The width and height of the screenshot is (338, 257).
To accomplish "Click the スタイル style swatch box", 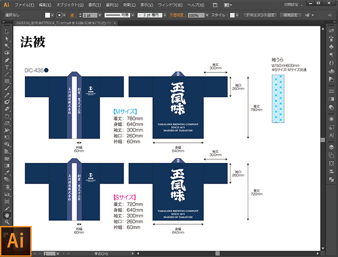I will (232, 15).
